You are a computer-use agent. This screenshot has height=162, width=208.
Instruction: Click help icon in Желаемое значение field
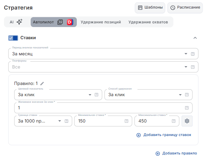point(187,108)
